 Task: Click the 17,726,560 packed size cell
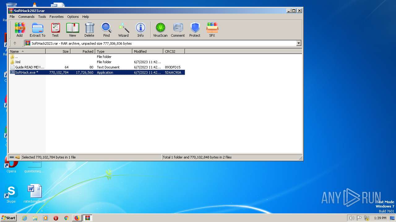click(84, 72)
